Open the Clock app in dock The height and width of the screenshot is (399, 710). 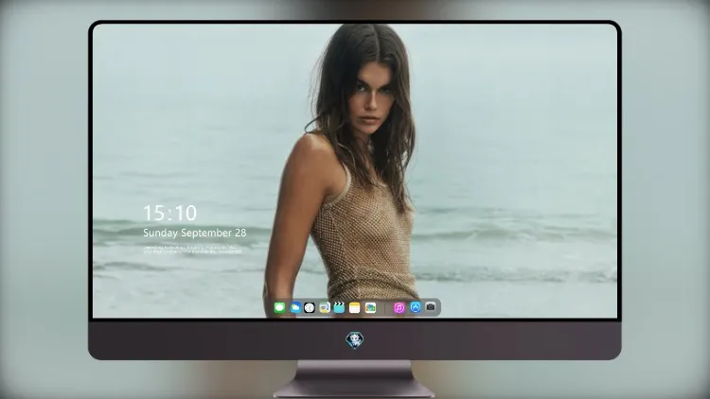click(x=310, y=307)
